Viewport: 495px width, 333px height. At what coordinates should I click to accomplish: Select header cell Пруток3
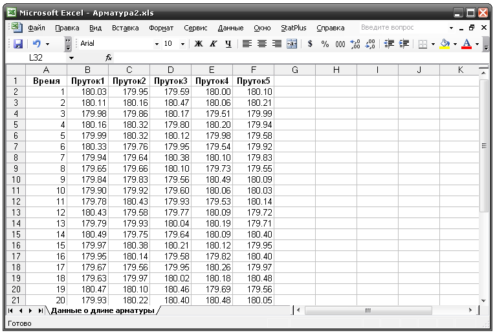click(170, 81)
